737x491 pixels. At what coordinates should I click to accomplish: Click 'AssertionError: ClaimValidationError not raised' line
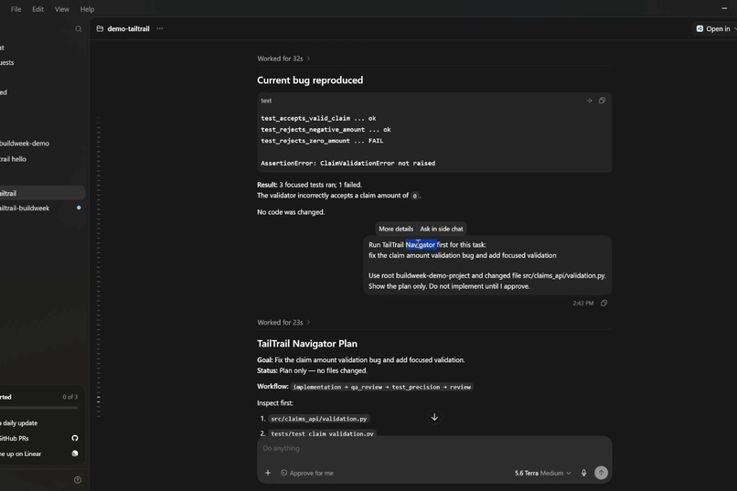point(347,164)
